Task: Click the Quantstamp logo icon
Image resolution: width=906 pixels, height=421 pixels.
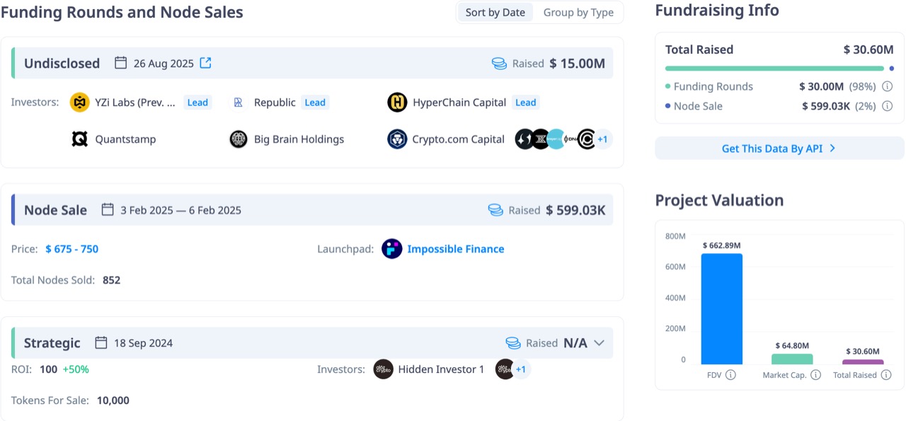Action: pyautogui.click(x=80, y=139)
